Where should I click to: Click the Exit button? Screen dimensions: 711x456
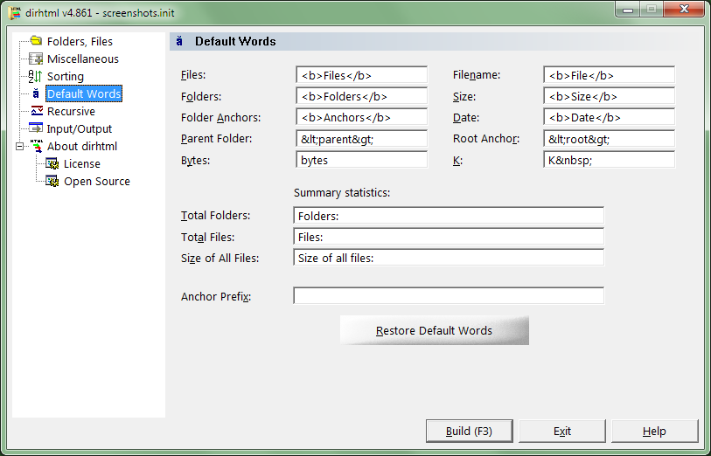point(562,431)
